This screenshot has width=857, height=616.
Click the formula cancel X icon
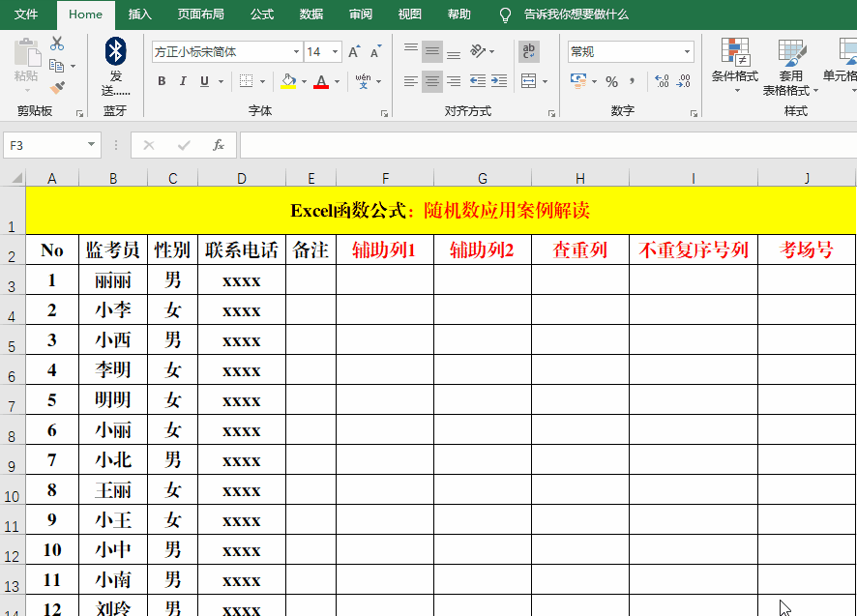click(149, 145)
